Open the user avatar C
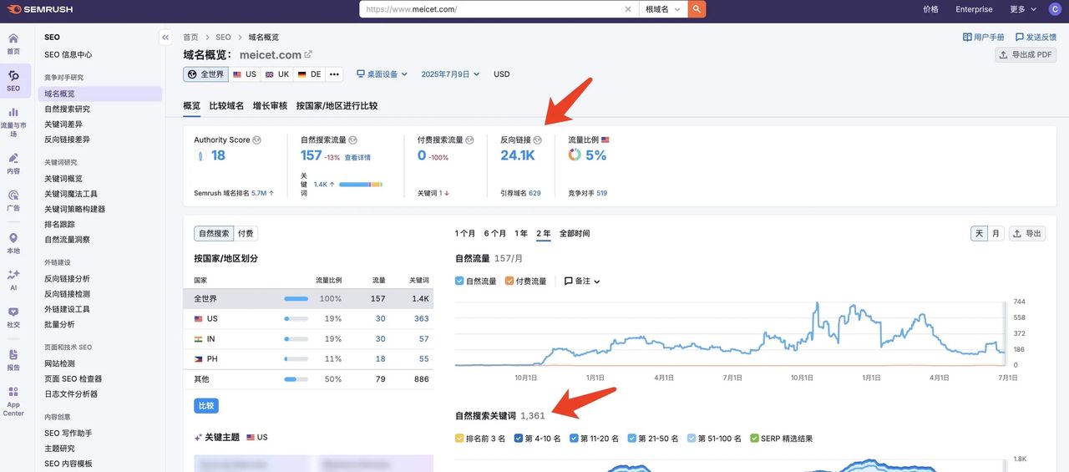The image size is (1069, 472). tap(1055, 9)
